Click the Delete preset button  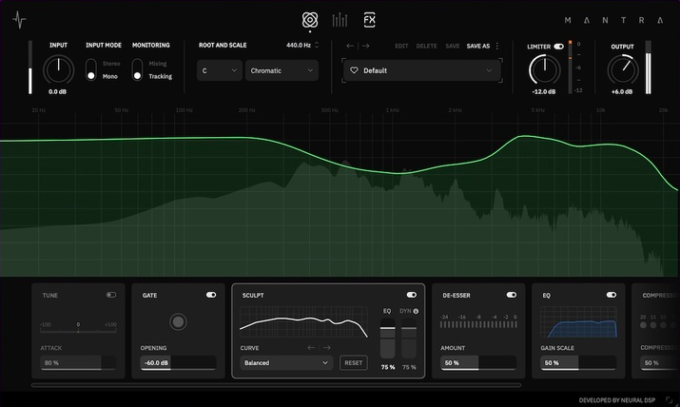point(426,46)
